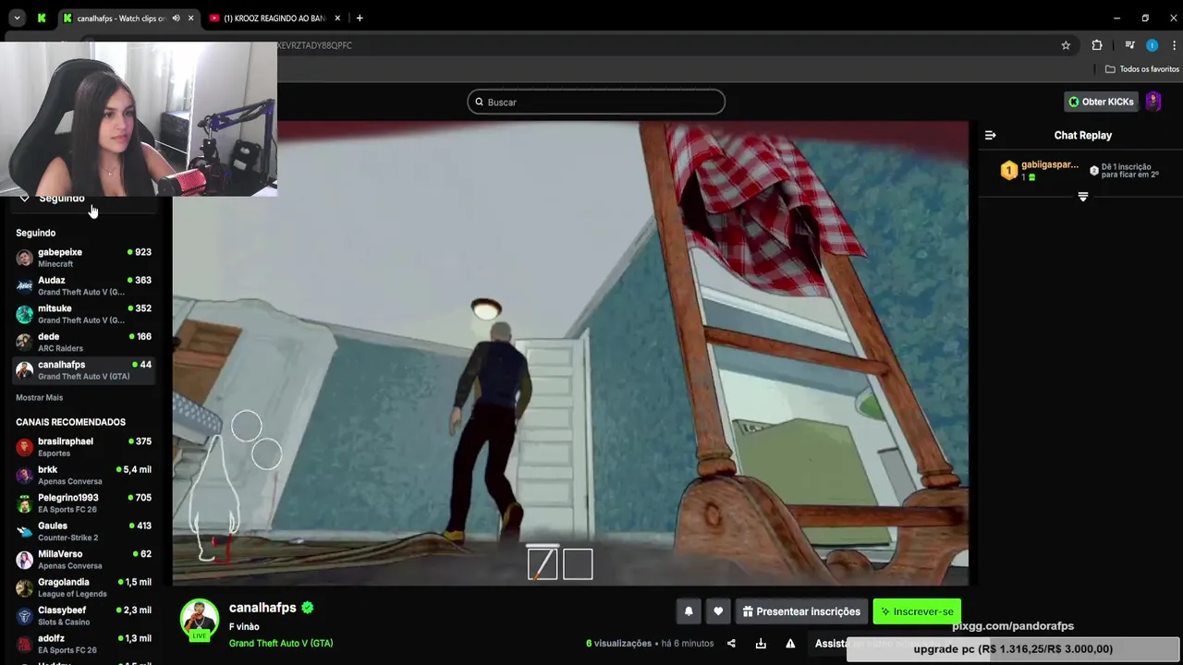Select the "CANAIS RECOMENDADOS" heading
1183x665 pixels.
pos(70,422)
